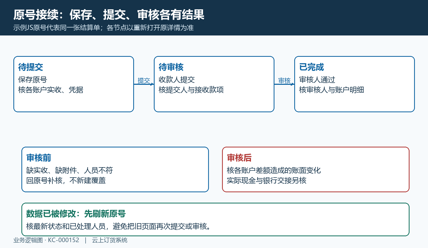
Task: Click the red 审核后 heading
Action: (239, 158)
